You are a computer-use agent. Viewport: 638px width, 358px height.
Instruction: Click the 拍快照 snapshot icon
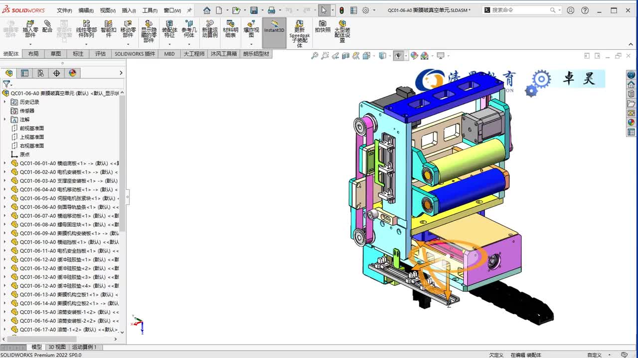[322, 26]
